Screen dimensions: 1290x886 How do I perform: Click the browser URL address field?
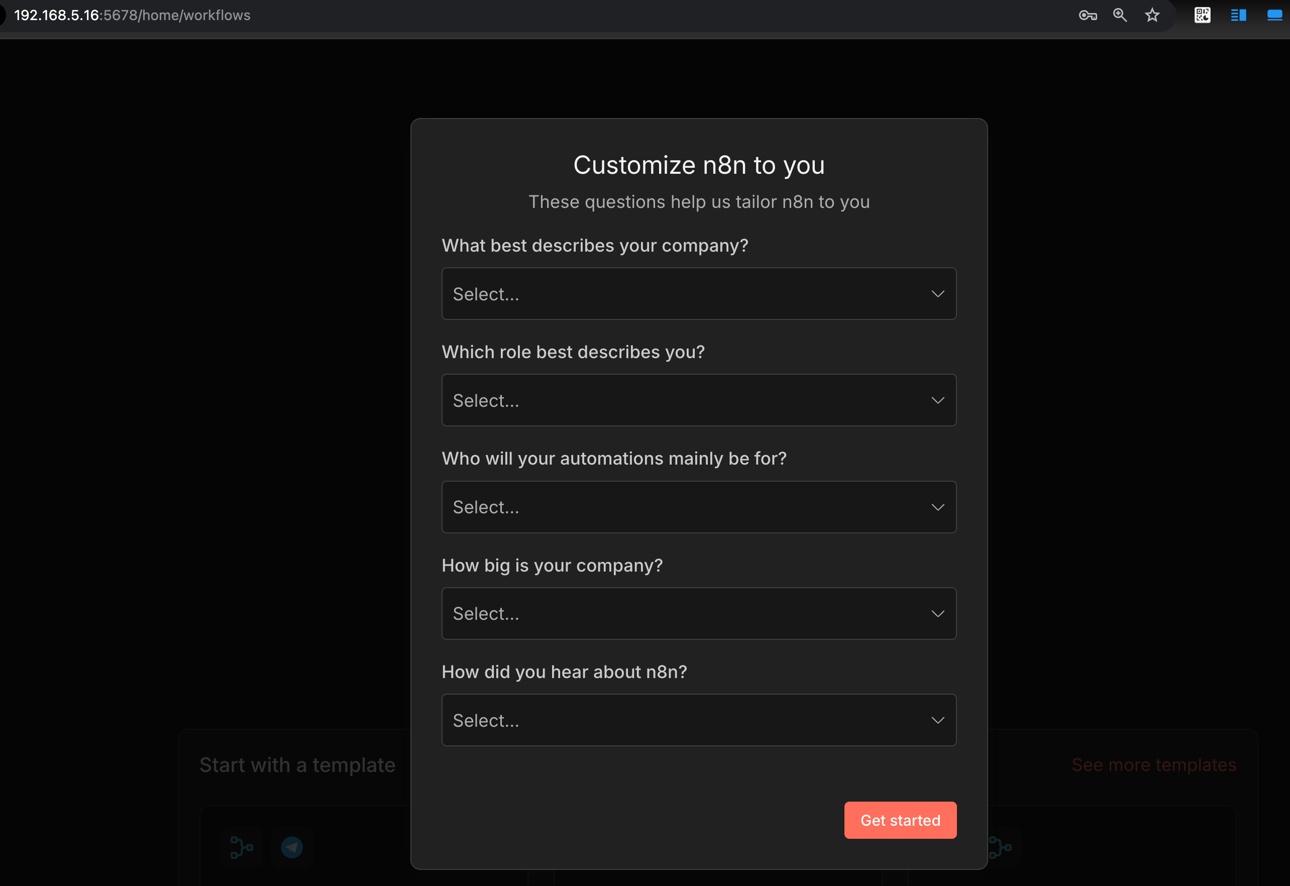[x=132, y=16]
